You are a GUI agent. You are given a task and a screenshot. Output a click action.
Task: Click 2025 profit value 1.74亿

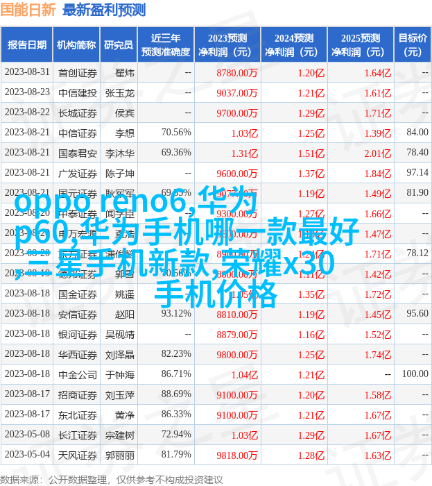[x=378, y=355]
